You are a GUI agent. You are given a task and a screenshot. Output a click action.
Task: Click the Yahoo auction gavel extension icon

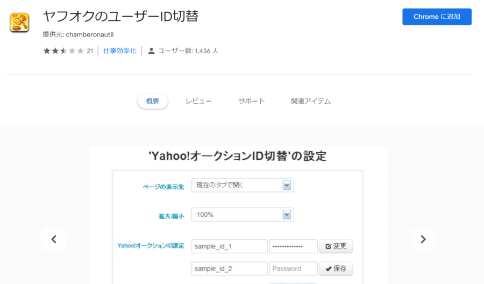coord(19,23)
